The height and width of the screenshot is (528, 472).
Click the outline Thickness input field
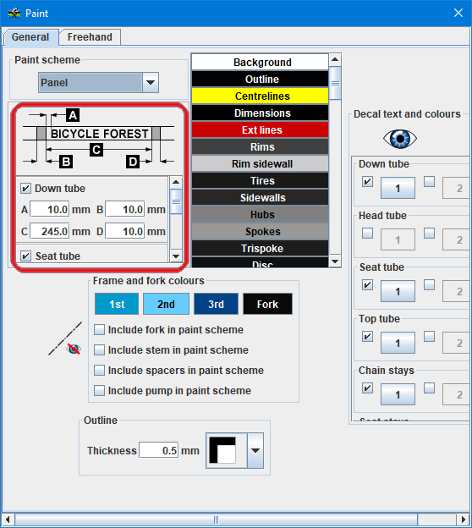click(158, 450)
